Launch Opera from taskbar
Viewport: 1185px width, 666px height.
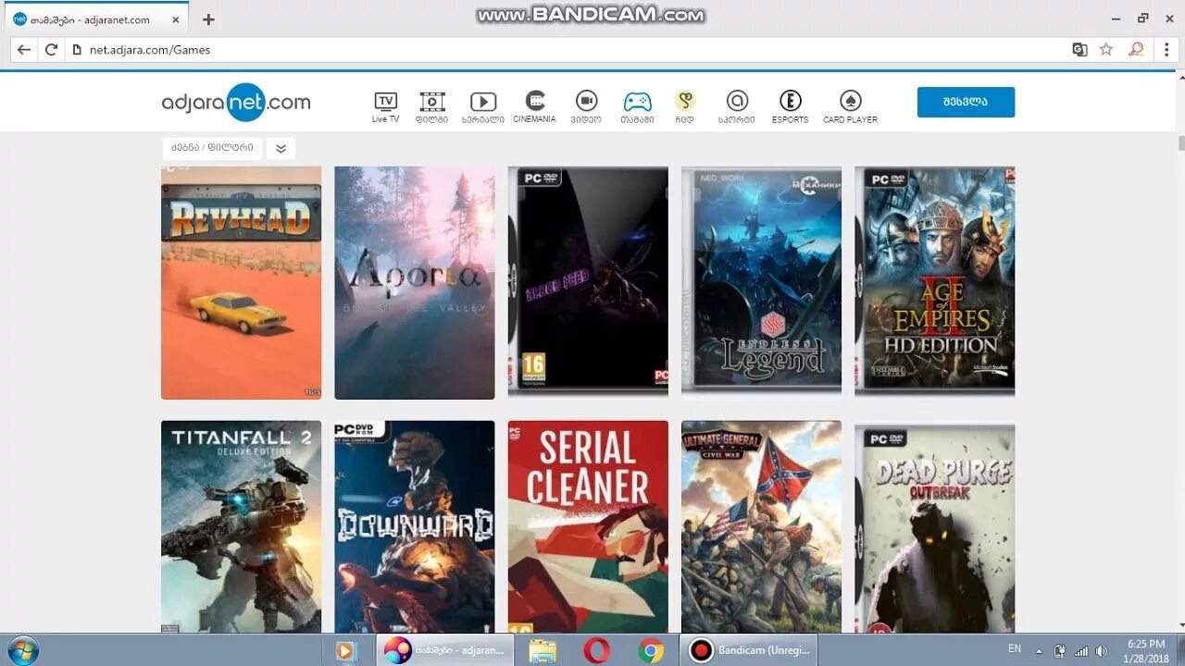tap(597, 651)
